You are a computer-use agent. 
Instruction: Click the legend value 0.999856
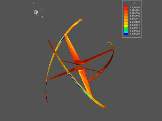[x=134, y=13]
